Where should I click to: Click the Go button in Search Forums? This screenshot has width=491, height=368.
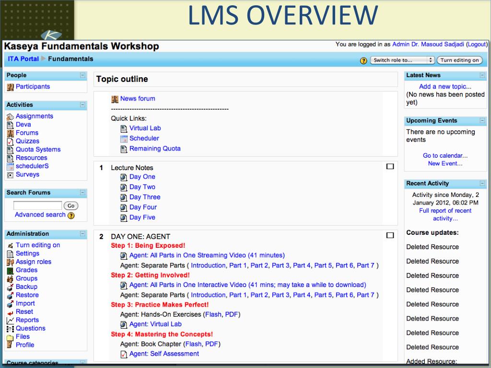tap(71, 206)
